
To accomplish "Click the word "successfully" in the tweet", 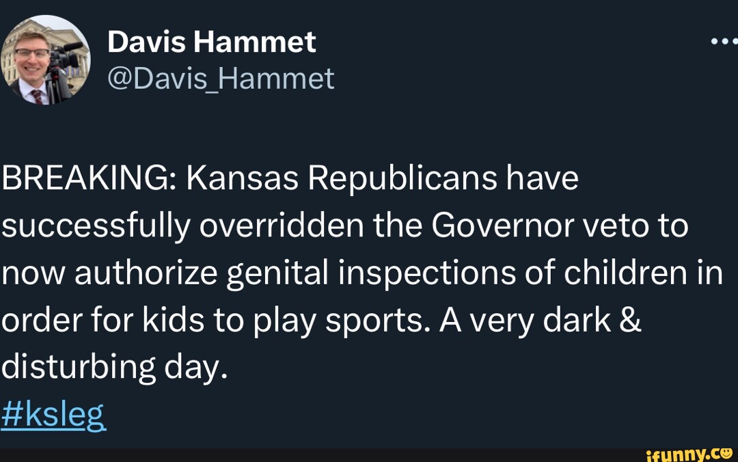I will [94, 226].
